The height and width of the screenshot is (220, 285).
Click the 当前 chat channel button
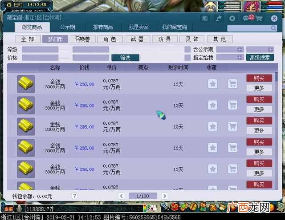(8, 209)
